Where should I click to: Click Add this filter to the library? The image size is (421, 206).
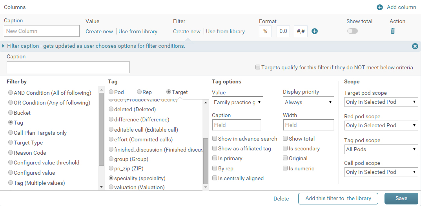coord(338,199)
